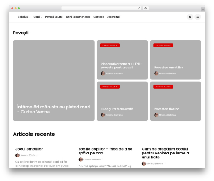Click author avatar on Crenguța fermecată card

(103, 115)
